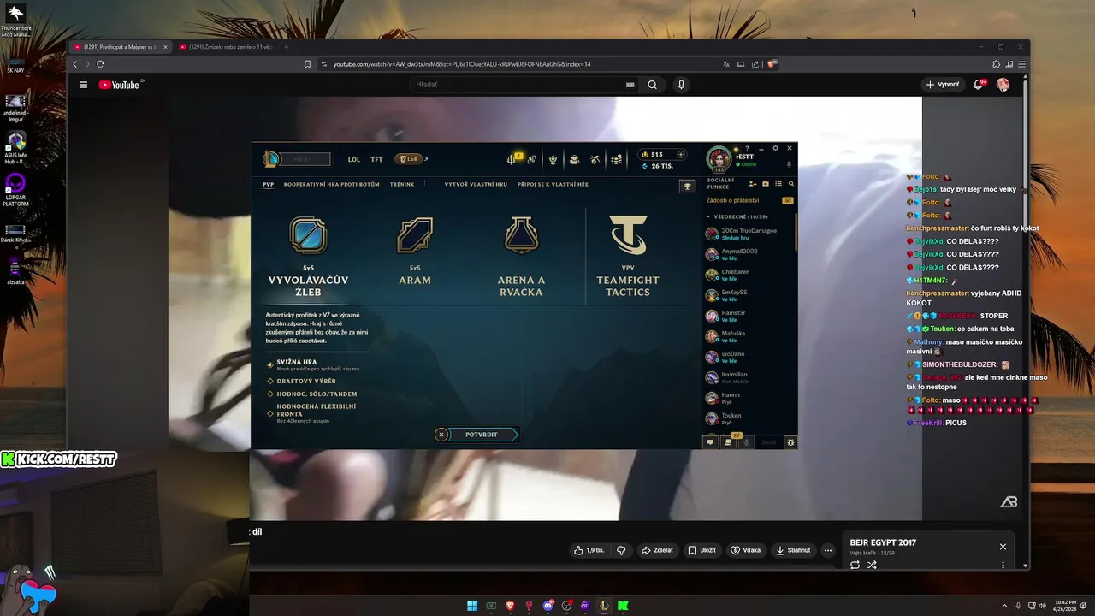
Task: Search friends with the magnifier icon
Action: coord(791,184)
